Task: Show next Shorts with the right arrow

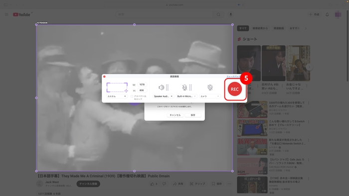Action: click(x=309, y=67)
